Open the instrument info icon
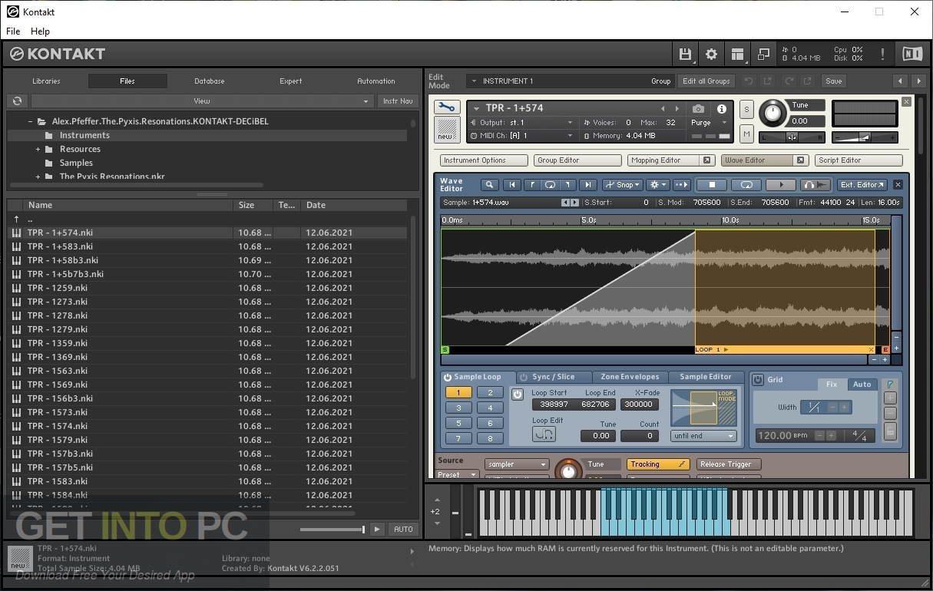Viewport: 933px width, 591px height. [x=722, y=109]
